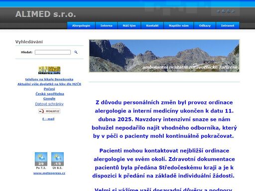Click the rychlost.cz speed test badge
Screen dimensions: 255x191
49,111
